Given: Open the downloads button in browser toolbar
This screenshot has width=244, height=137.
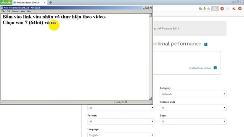Looking at the screenshot, I should coord(215,9).
